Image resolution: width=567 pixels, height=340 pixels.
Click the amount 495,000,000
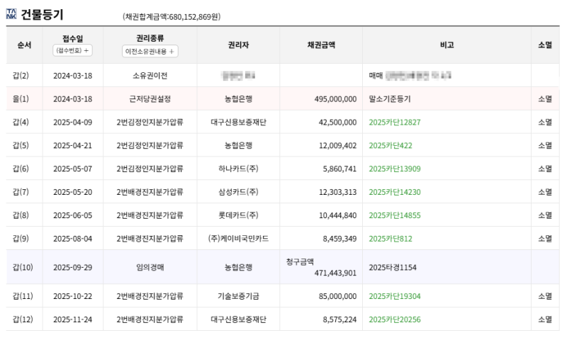point(335,99)
